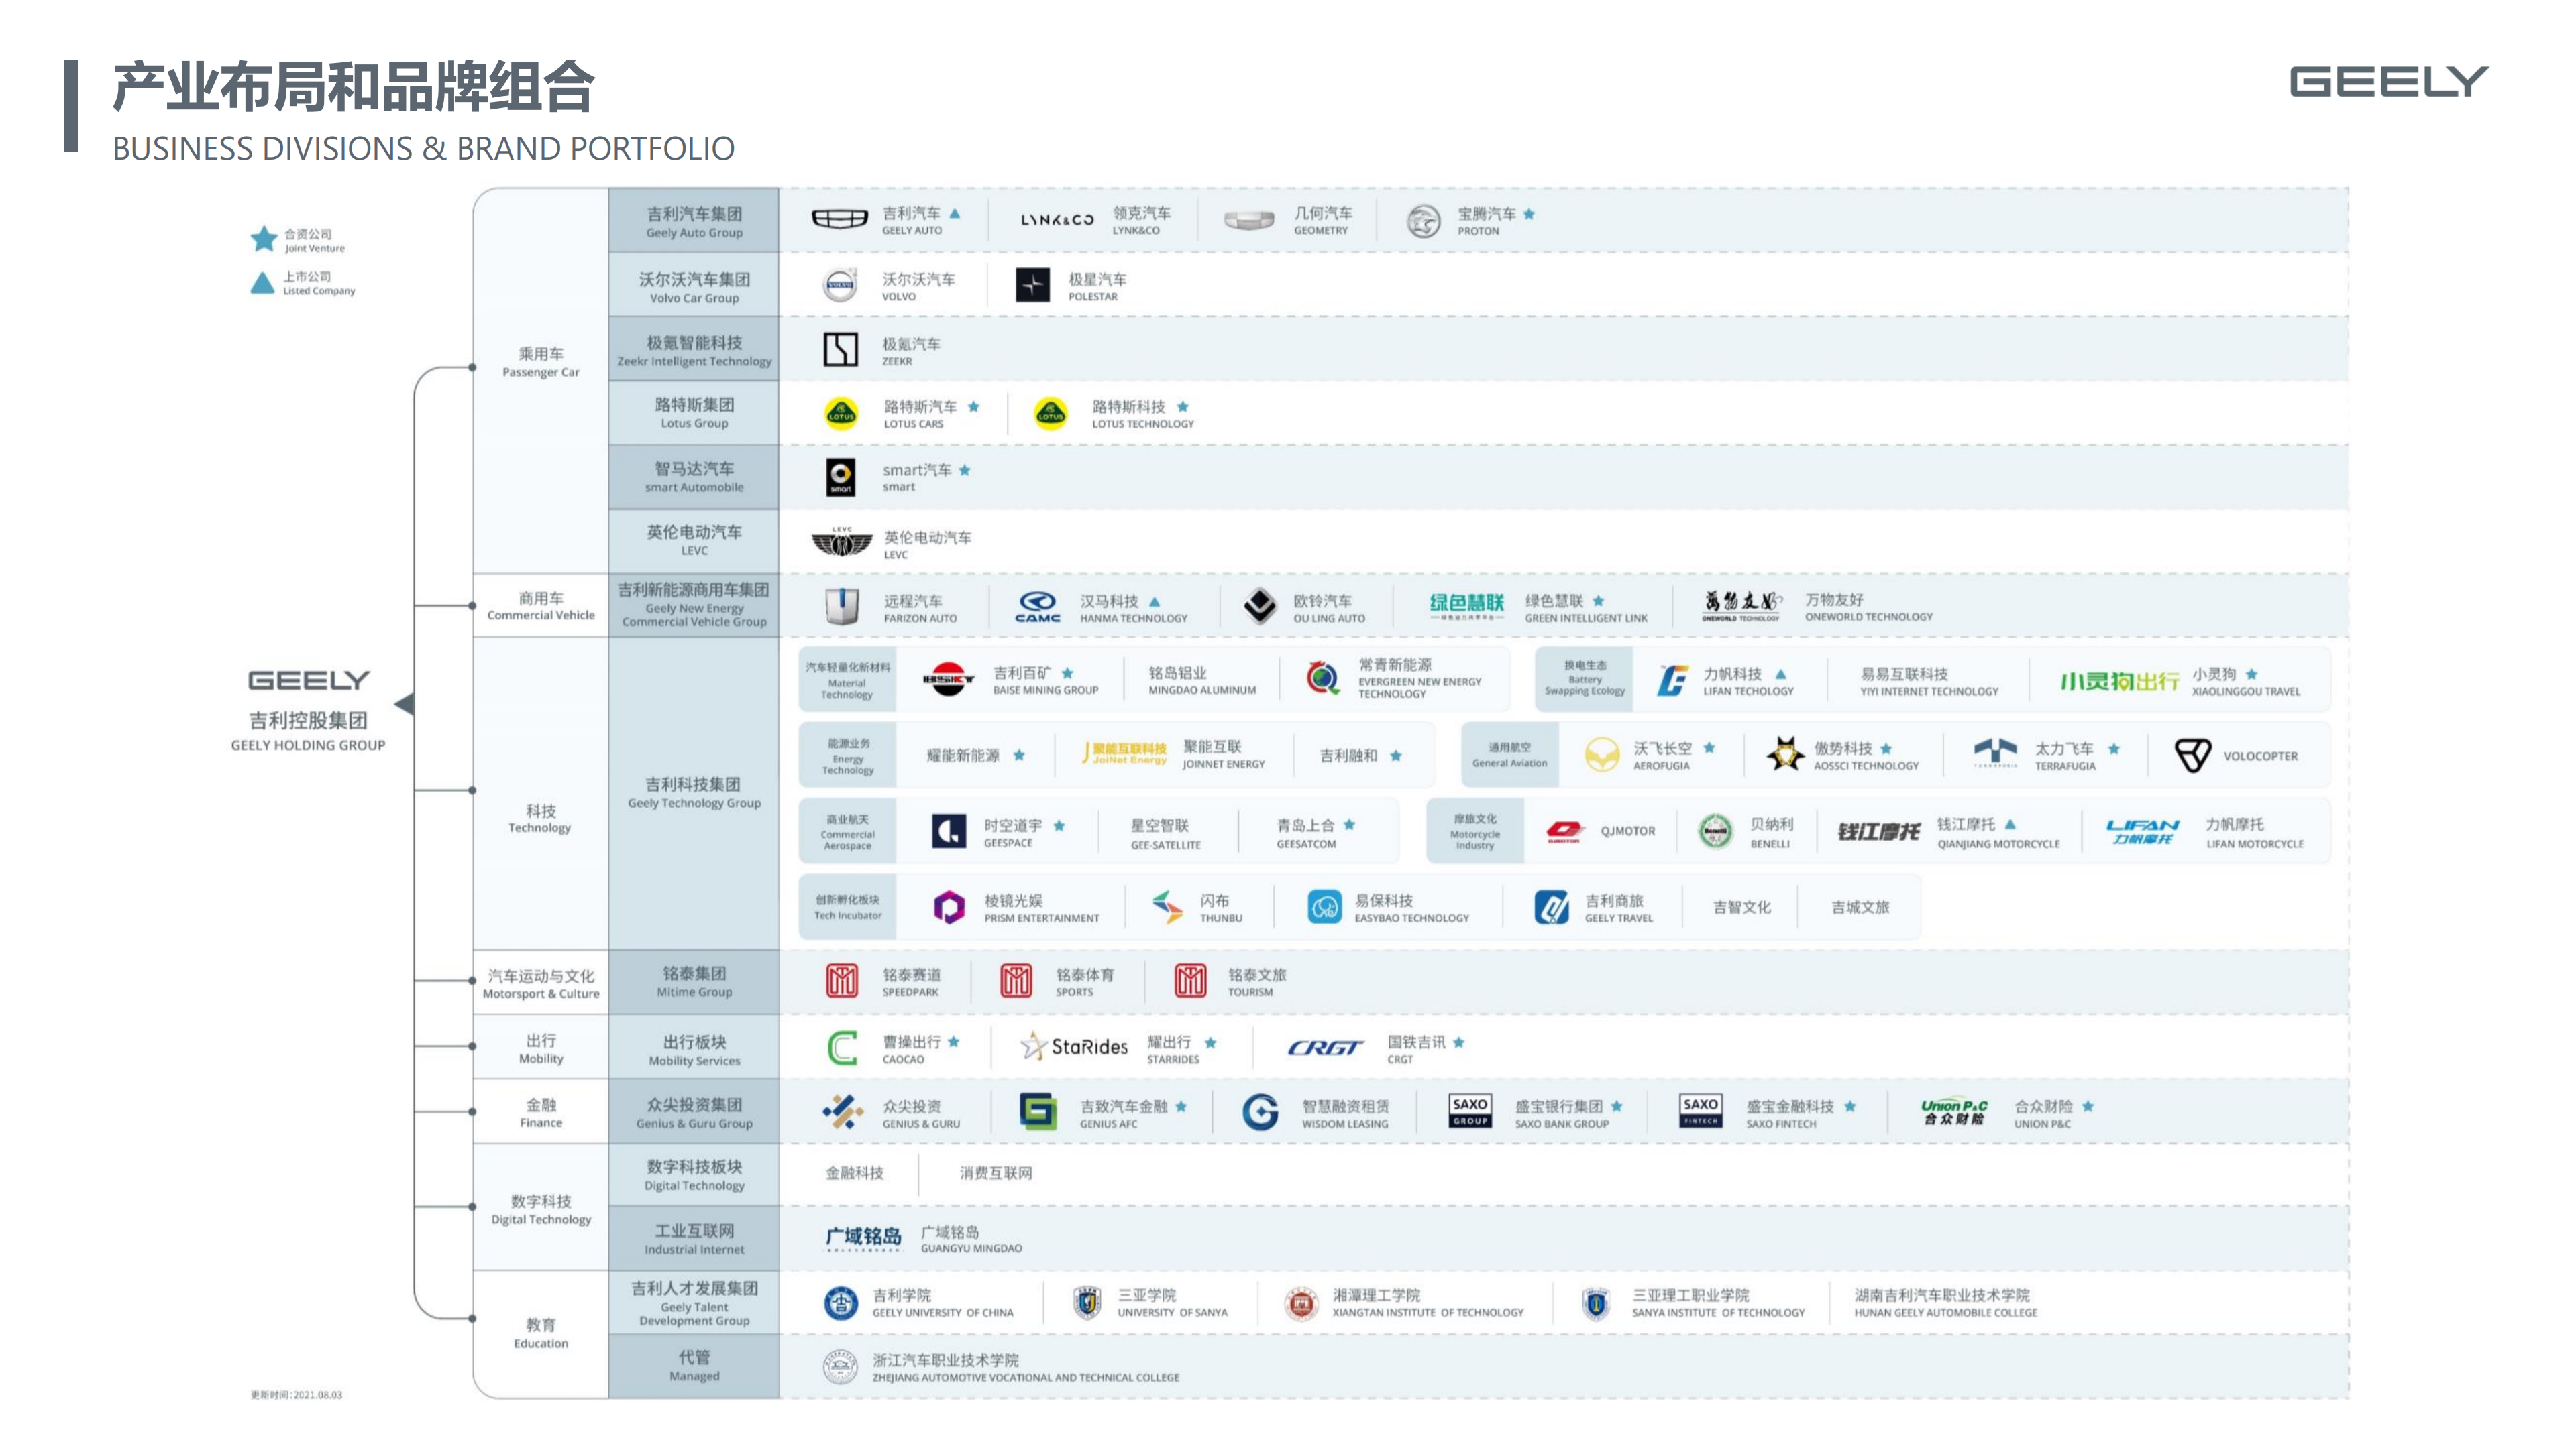Select the Geely Technology Group cell
The image size is (2576, 1448).
point(694,792)
